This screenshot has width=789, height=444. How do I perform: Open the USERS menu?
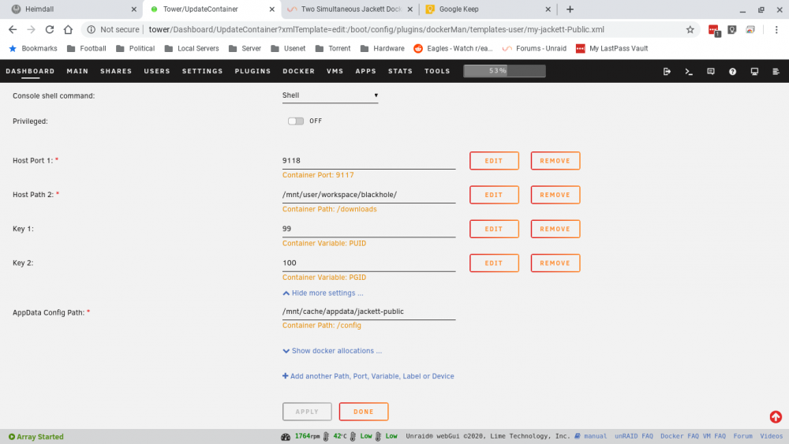click(157, 72)
